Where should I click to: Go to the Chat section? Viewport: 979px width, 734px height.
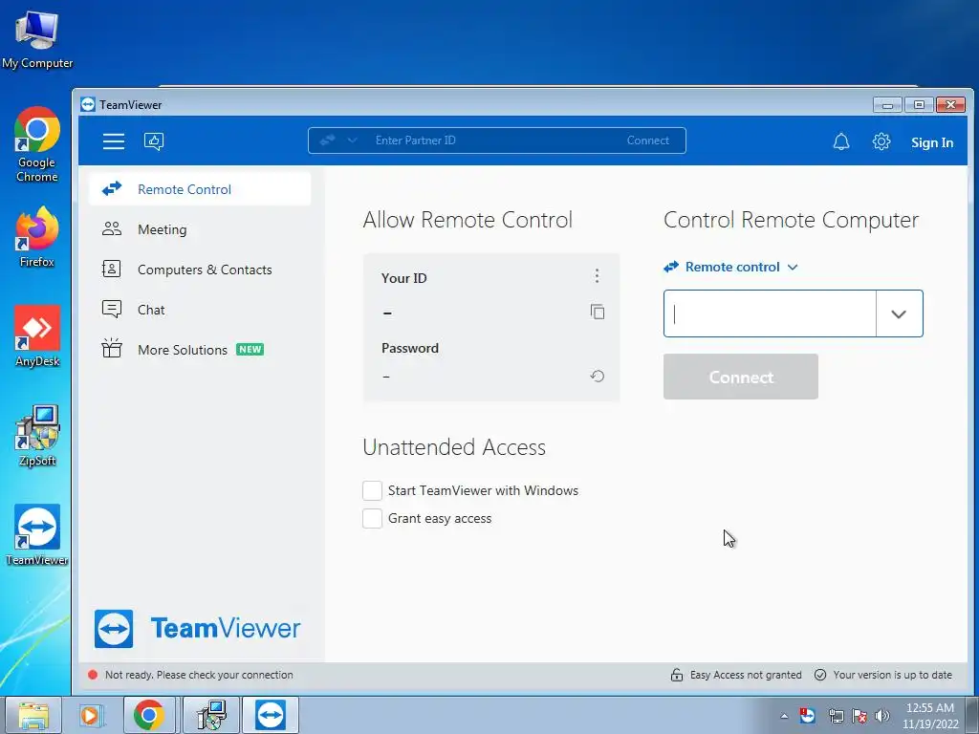[x=200, y=310]
